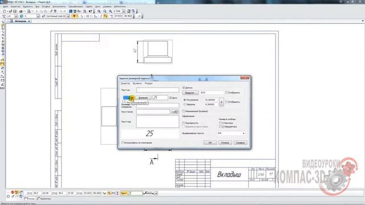Screen dimensions: 365x205
Task: Click the OK button in dialog
Action: 210,143
